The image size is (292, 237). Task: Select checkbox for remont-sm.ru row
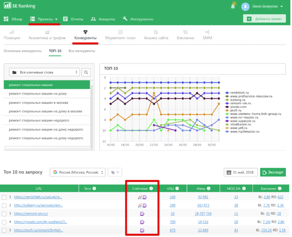4,213
